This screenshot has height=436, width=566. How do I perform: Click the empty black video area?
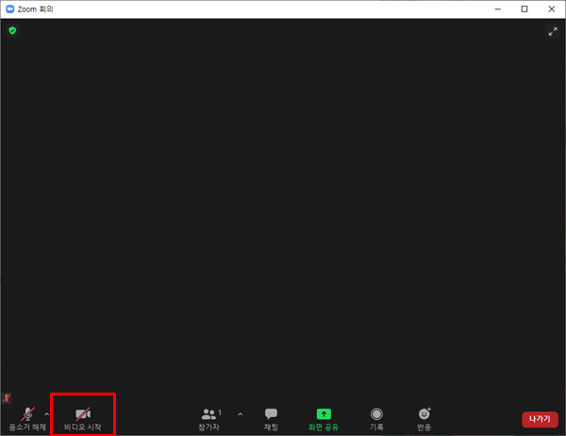283,208
